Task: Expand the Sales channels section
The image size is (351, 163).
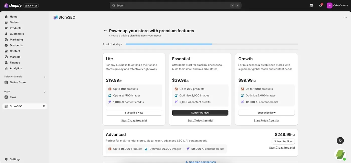Action: pos(45,77)
